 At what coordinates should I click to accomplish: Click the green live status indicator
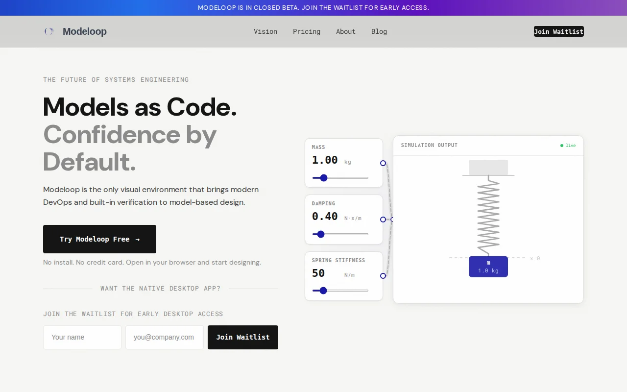568,146
